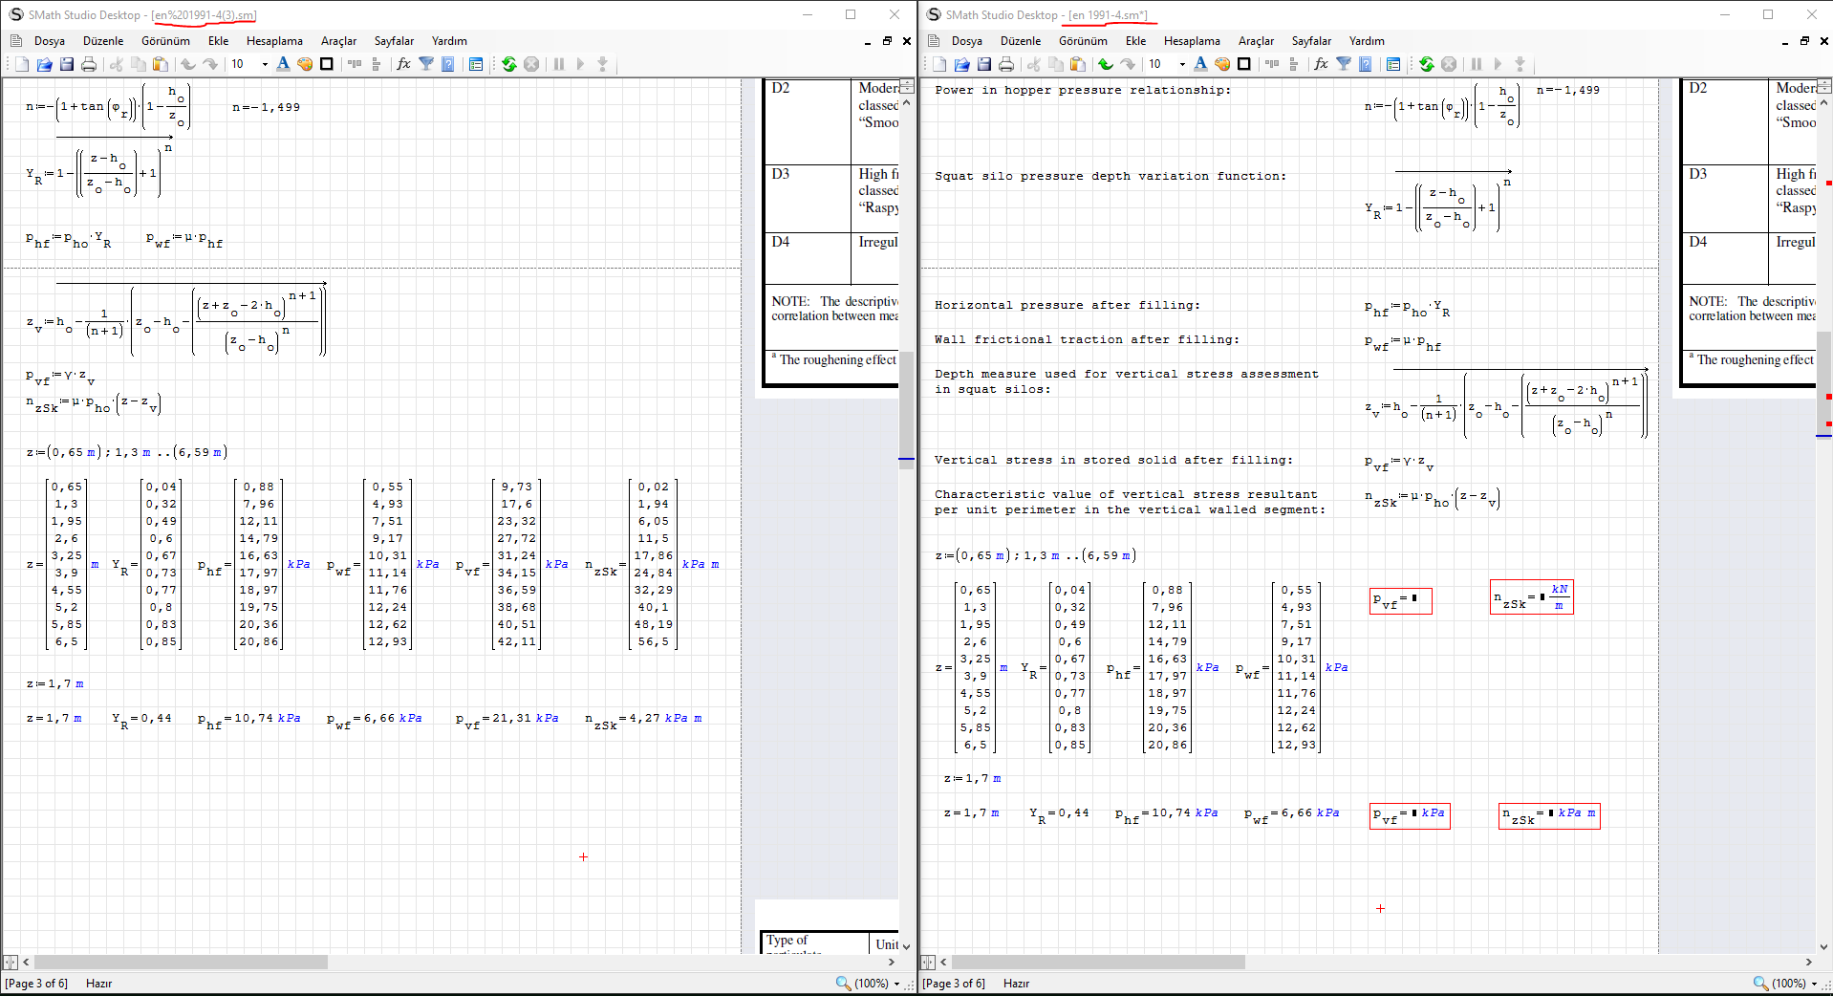Pick text color with the blue A, left window
Viewport: 1833px width, 996px height.
(283, 64)
